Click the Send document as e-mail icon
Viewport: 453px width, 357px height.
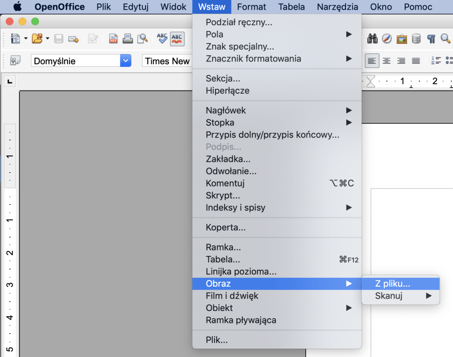click(73, 38)
